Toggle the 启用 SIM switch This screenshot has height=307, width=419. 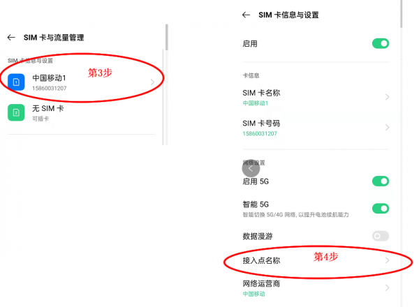point(380,43)
